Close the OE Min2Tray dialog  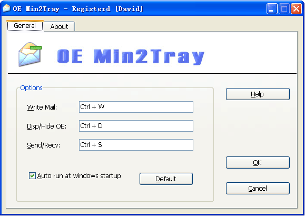pos(296,9)
